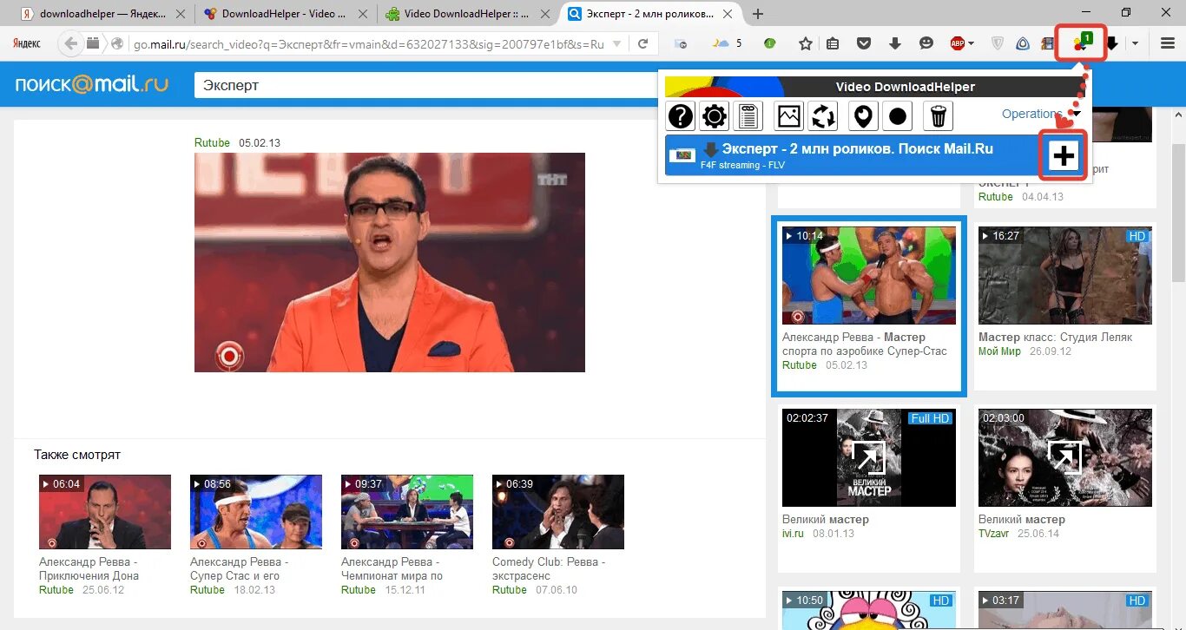The width and height of the screenshot is (1186, 630).
Task: Open the downloads arrow icon in toolbar
Action: click(x=895, y=43)
